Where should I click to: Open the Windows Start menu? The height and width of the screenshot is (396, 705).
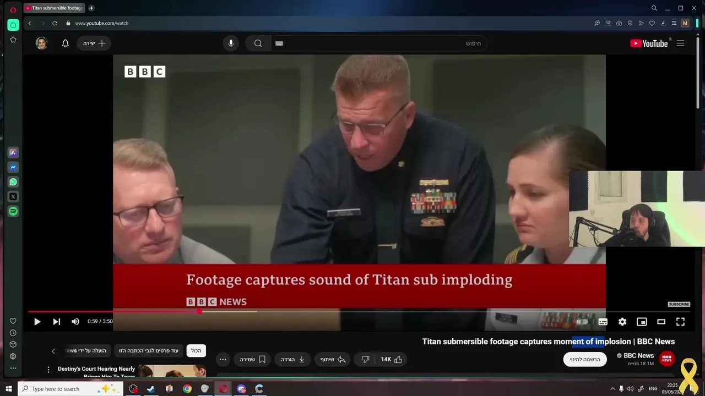[x=8, y=389]
